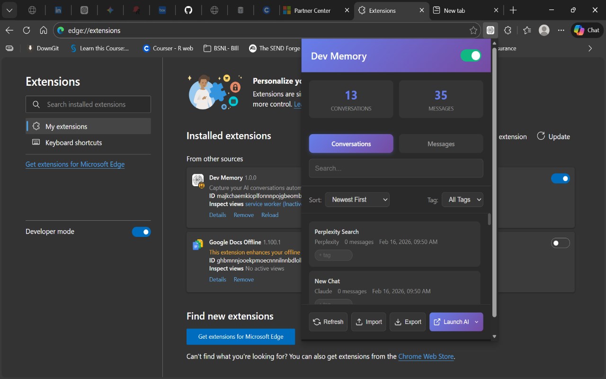Click the popup conversation Search field

[396, 168]
